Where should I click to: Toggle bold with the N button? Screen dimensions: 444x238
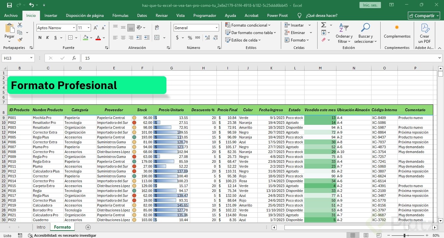click(40, 38)
